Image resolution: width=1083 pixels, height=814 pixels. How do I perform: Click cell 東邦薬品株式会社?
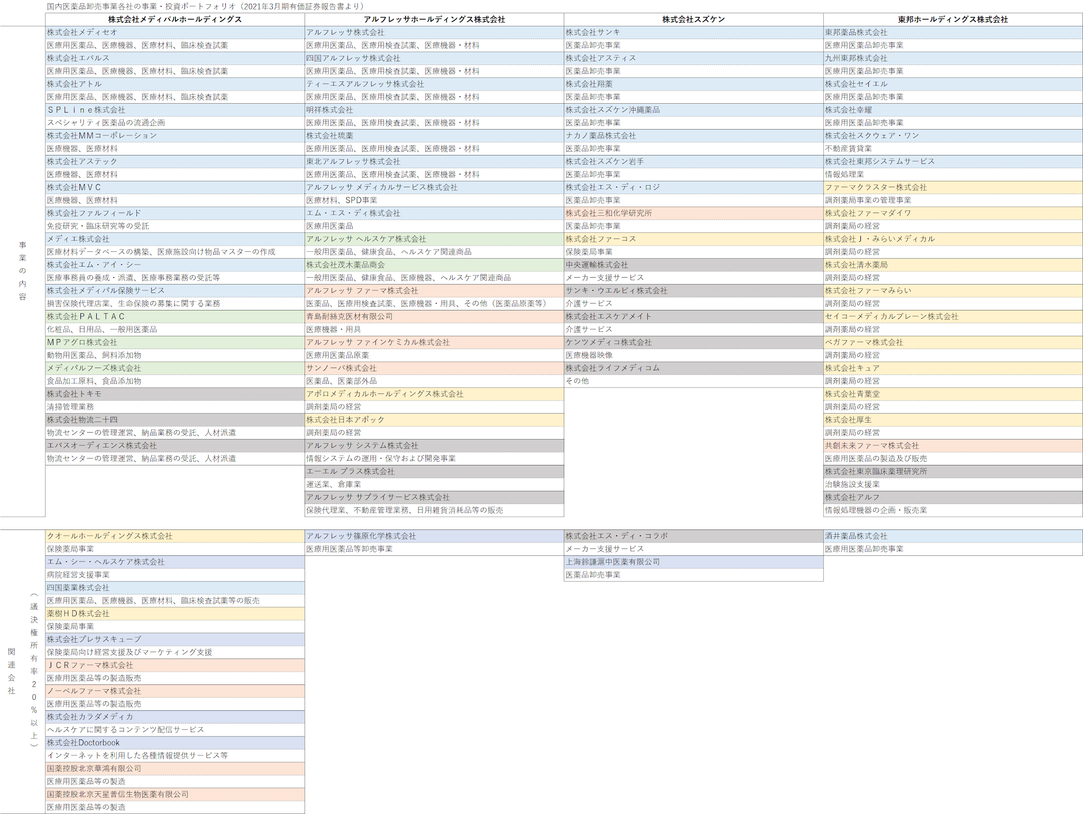pos(953,32)
